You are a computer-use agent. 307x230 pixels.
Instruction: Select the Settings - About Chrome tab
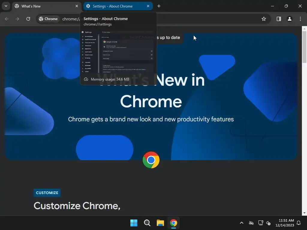pos(118,6)
